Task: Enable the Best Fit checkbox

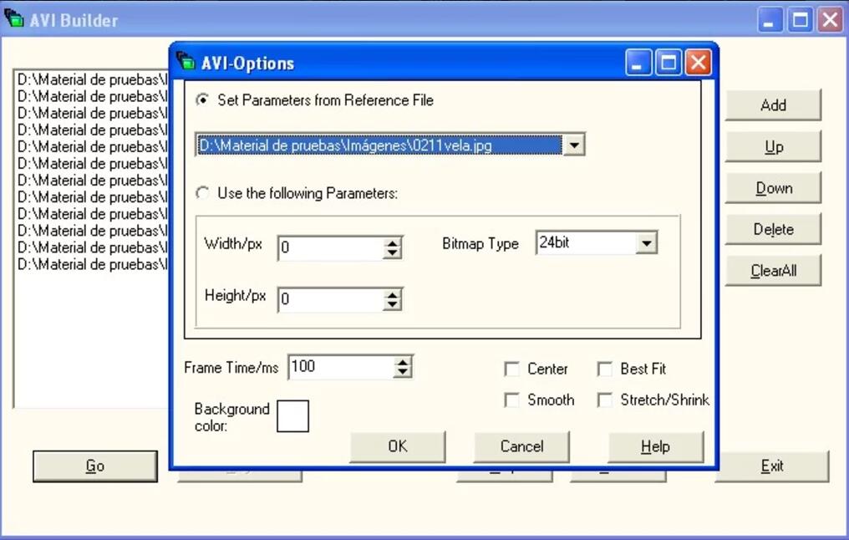Action: pyautogui.click(x=605, y=369)
